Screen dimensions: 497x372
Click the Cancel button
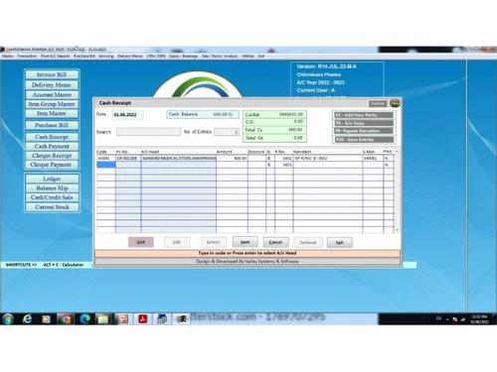point(275,242)
